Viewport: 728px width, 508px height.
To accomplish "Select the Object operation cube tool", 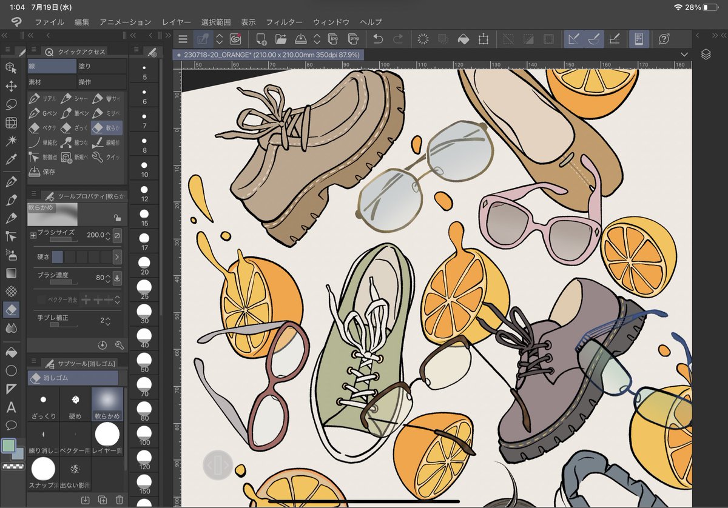I will point(11,67).
